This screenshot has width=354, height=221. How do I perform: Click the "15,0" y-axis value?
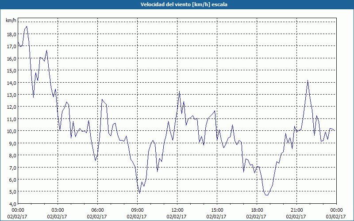(12, 71)
